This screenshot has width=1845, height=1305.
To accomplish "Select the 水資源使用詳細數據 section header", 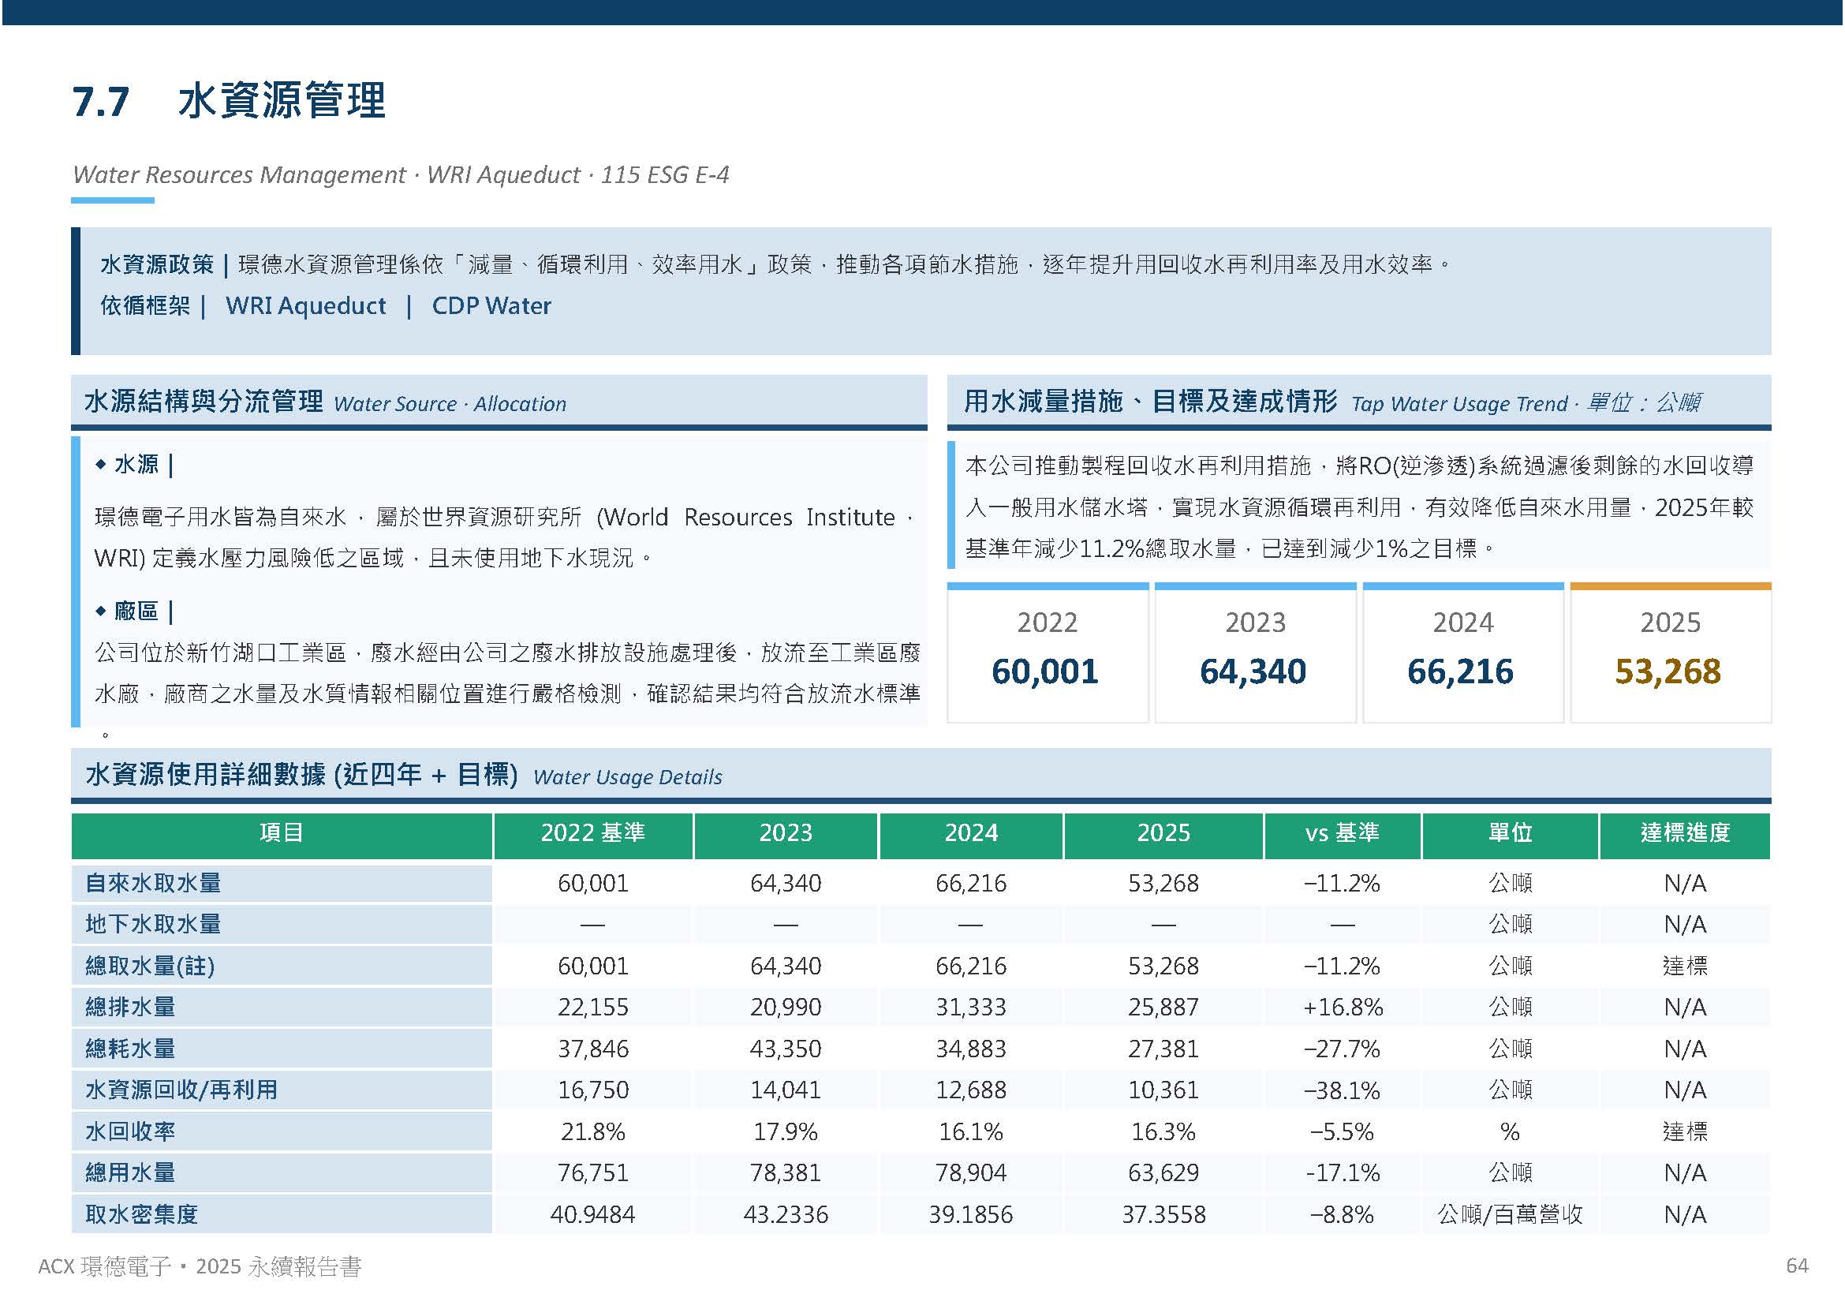I will [x=921, y=775].
